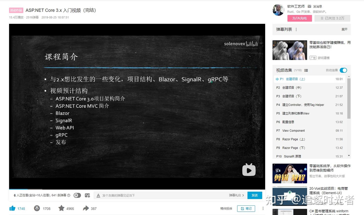Click the 发送 send button
This screenshot has height=215, width=364.
[255, 195]
